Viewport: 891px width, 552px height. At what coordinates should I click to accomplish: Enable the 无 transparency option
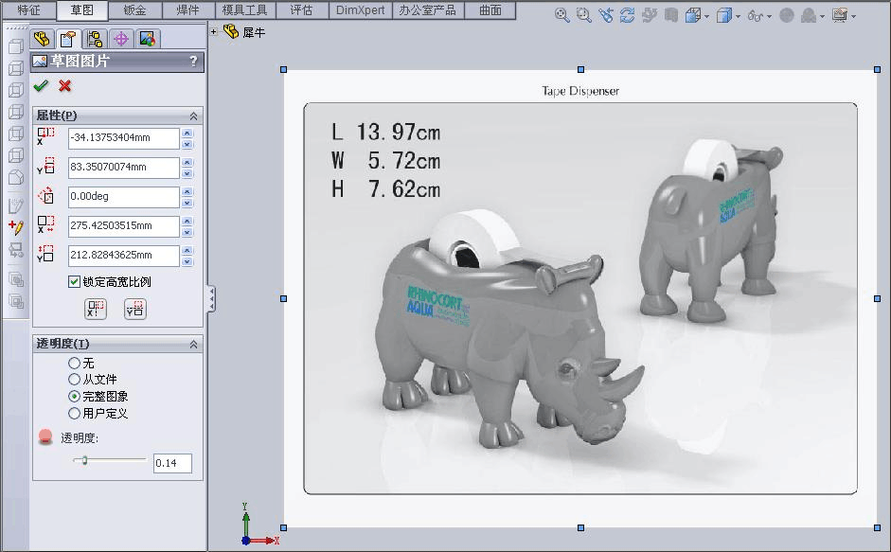point(75,363)
